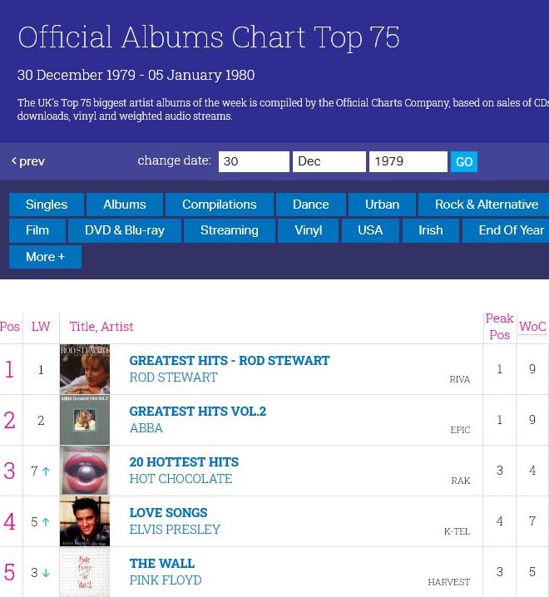Click the down arrow beside last week 3
The width and height of the screenshot is (549, 597).
(x=46, y=573)
